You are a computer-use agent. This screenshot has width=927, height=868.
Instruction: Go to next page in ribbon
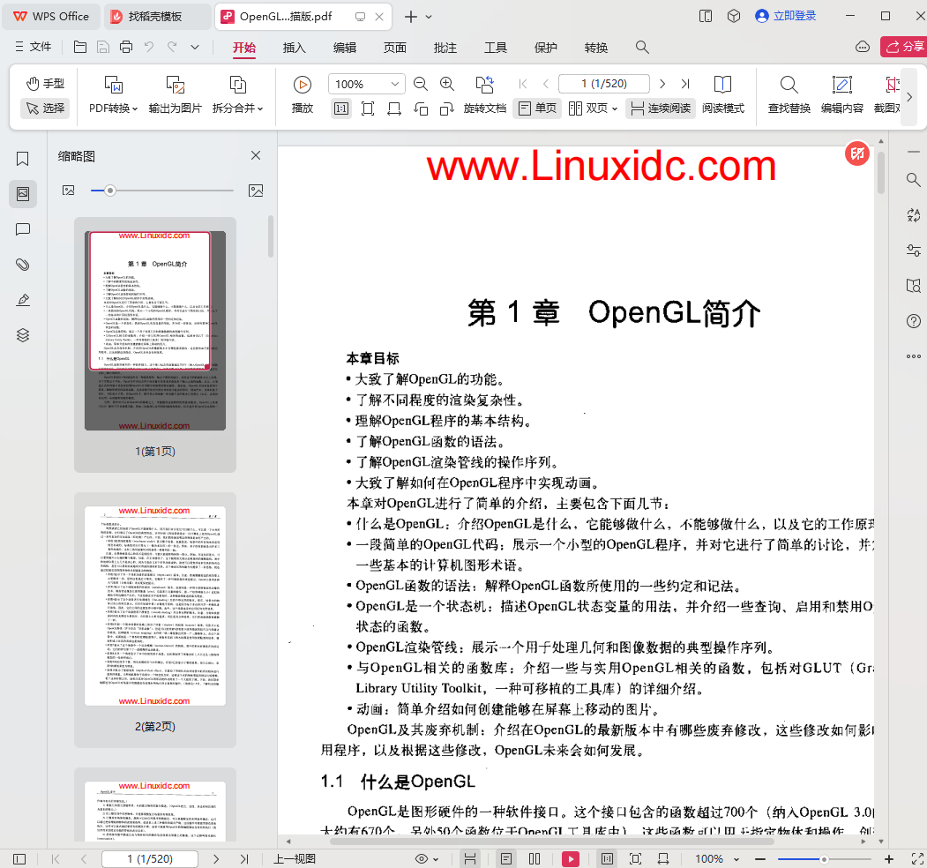662,84
